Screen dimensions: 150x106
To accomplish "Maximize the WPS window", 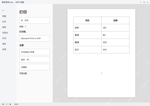I will click(x=144, y=2).
